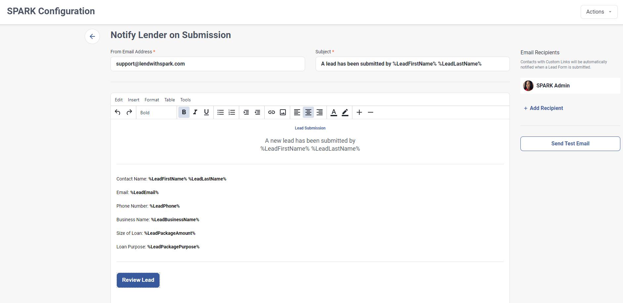Undo the last edit in the editor
The image size is (623, 303).
pos(117,112)
